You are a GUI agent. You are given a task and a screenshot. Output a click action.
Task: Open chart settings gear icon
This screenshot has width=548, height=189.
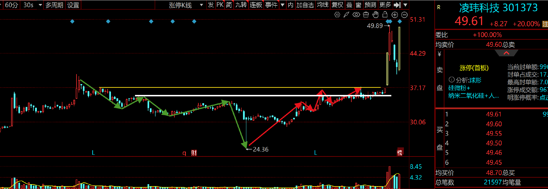coord(337,15)
